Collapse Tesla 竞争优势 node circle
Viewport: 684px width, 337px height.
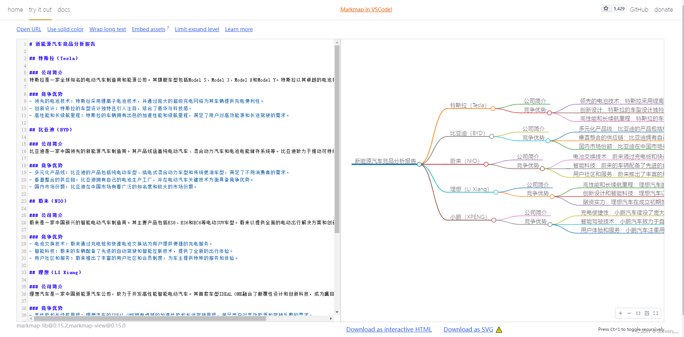coord(549,113)
